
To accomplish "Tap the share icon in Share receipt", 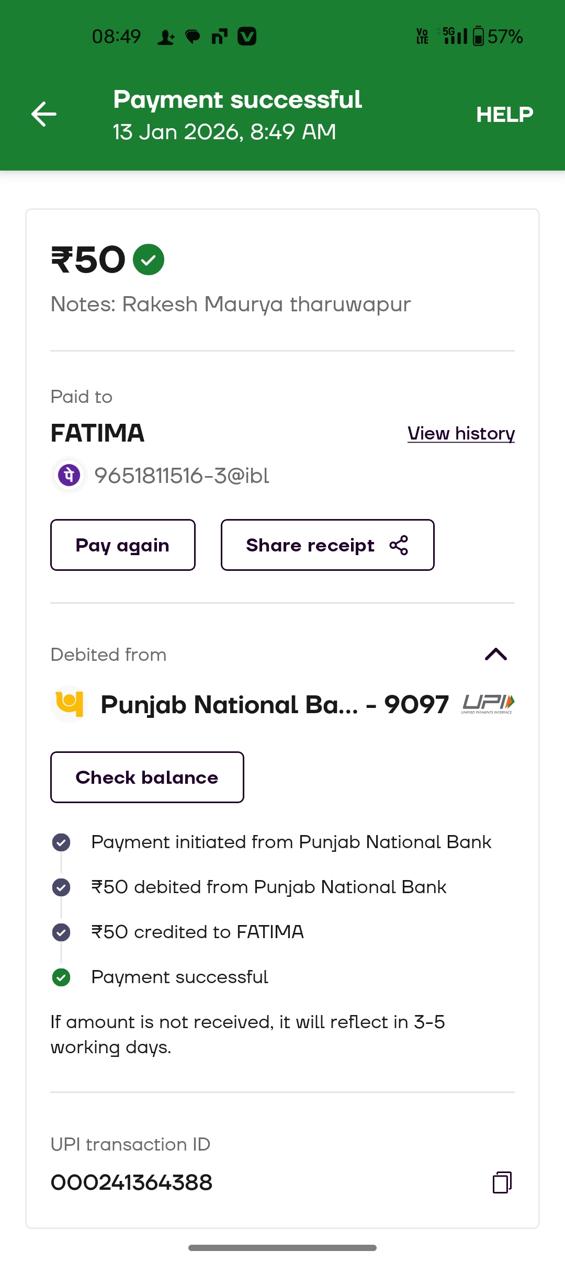I will click(399, 545).
